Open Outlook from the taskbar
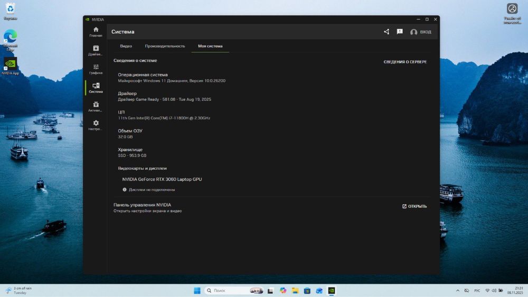The height and width of the screenshot is (297, 528). point(319,291)
